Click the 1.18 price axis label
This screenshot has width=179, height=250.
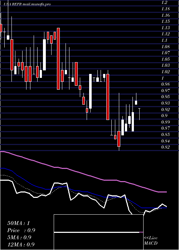point(165,9)
